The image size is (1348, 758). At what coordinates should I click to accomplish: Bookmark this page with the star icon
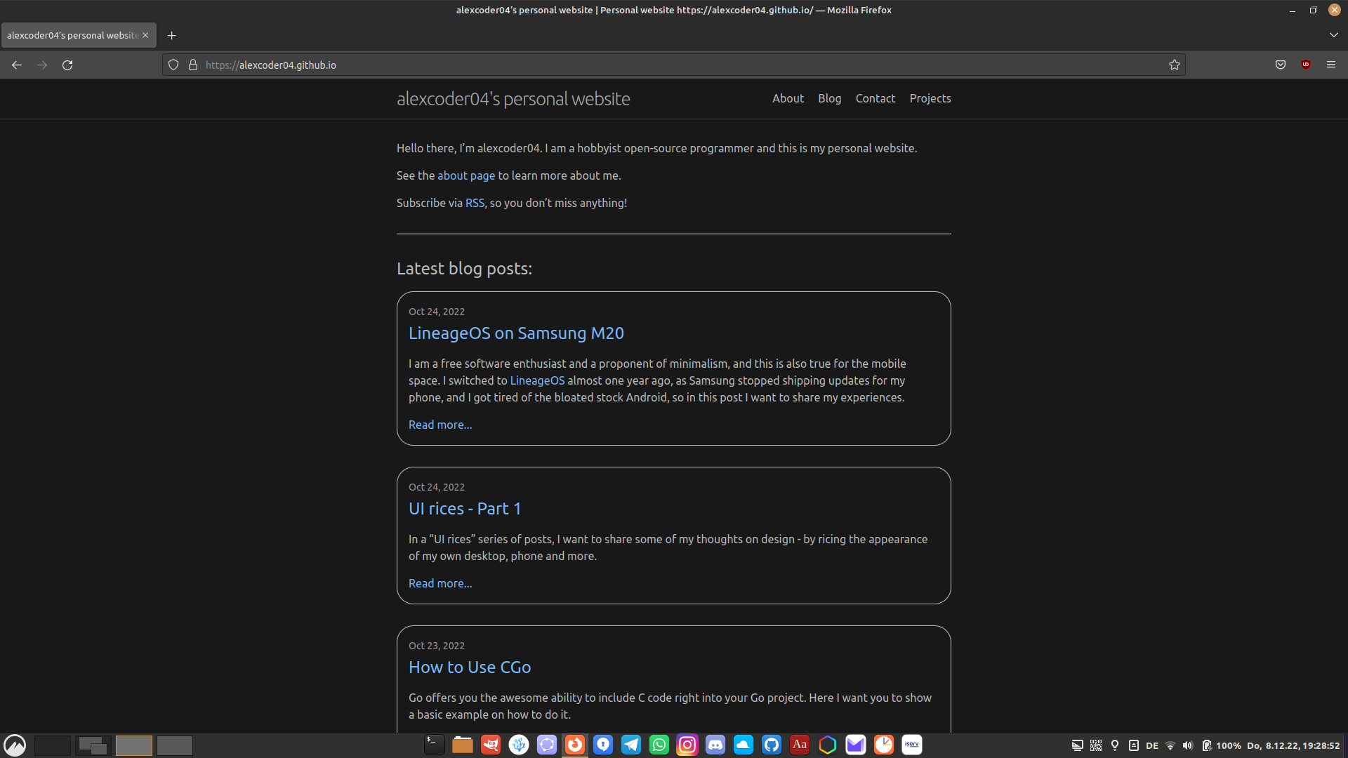[1175, 65]
